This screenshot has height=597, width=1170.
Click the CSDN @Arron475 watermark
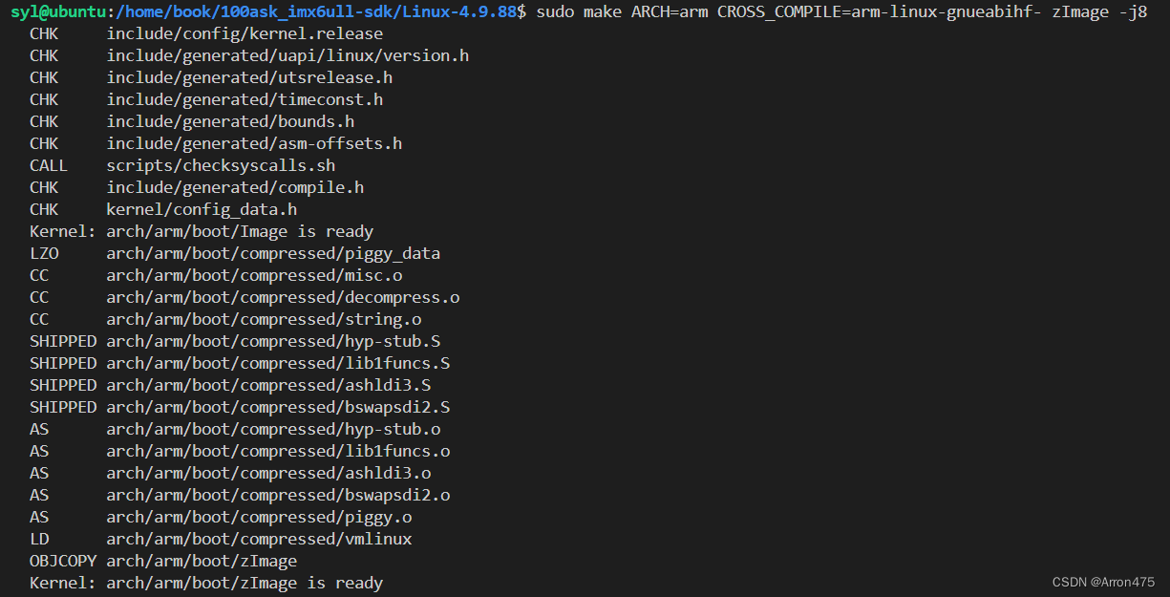point(1103,582)
